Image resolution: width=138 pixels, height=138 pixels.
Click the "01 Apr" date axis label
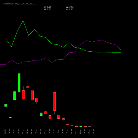point(23,131)
